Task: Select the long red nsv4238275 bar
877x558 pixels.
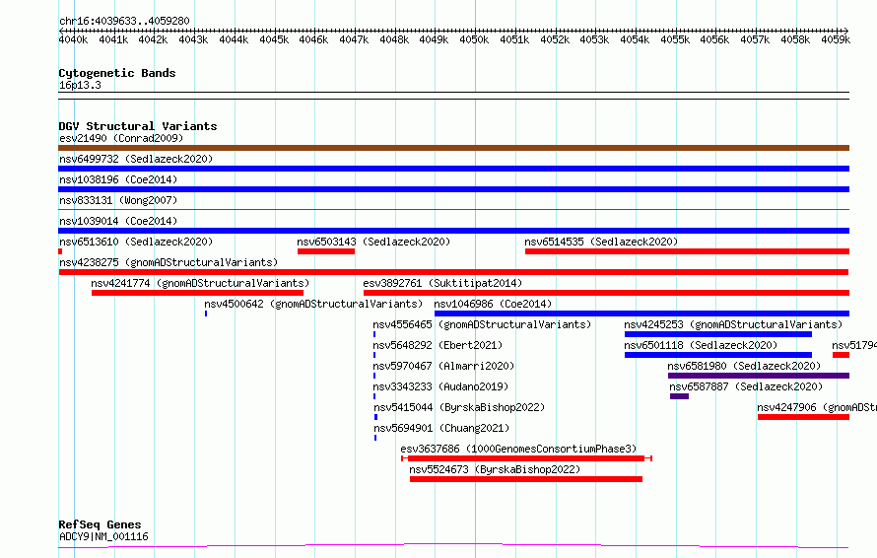Action: pyautogui.click(x=453, y=272)
